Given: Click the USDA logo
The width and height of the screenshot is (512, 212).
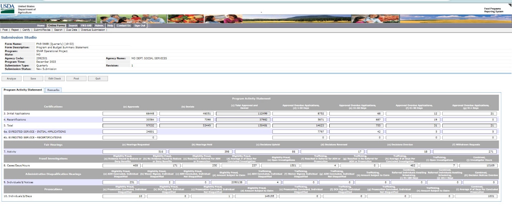Looking at the screenshot, I should [x=7, y=9].
